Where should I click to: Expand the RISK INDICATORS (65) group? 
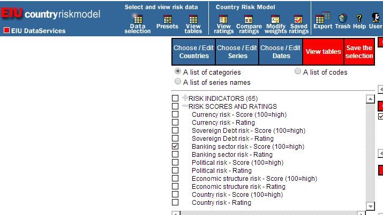185,98
